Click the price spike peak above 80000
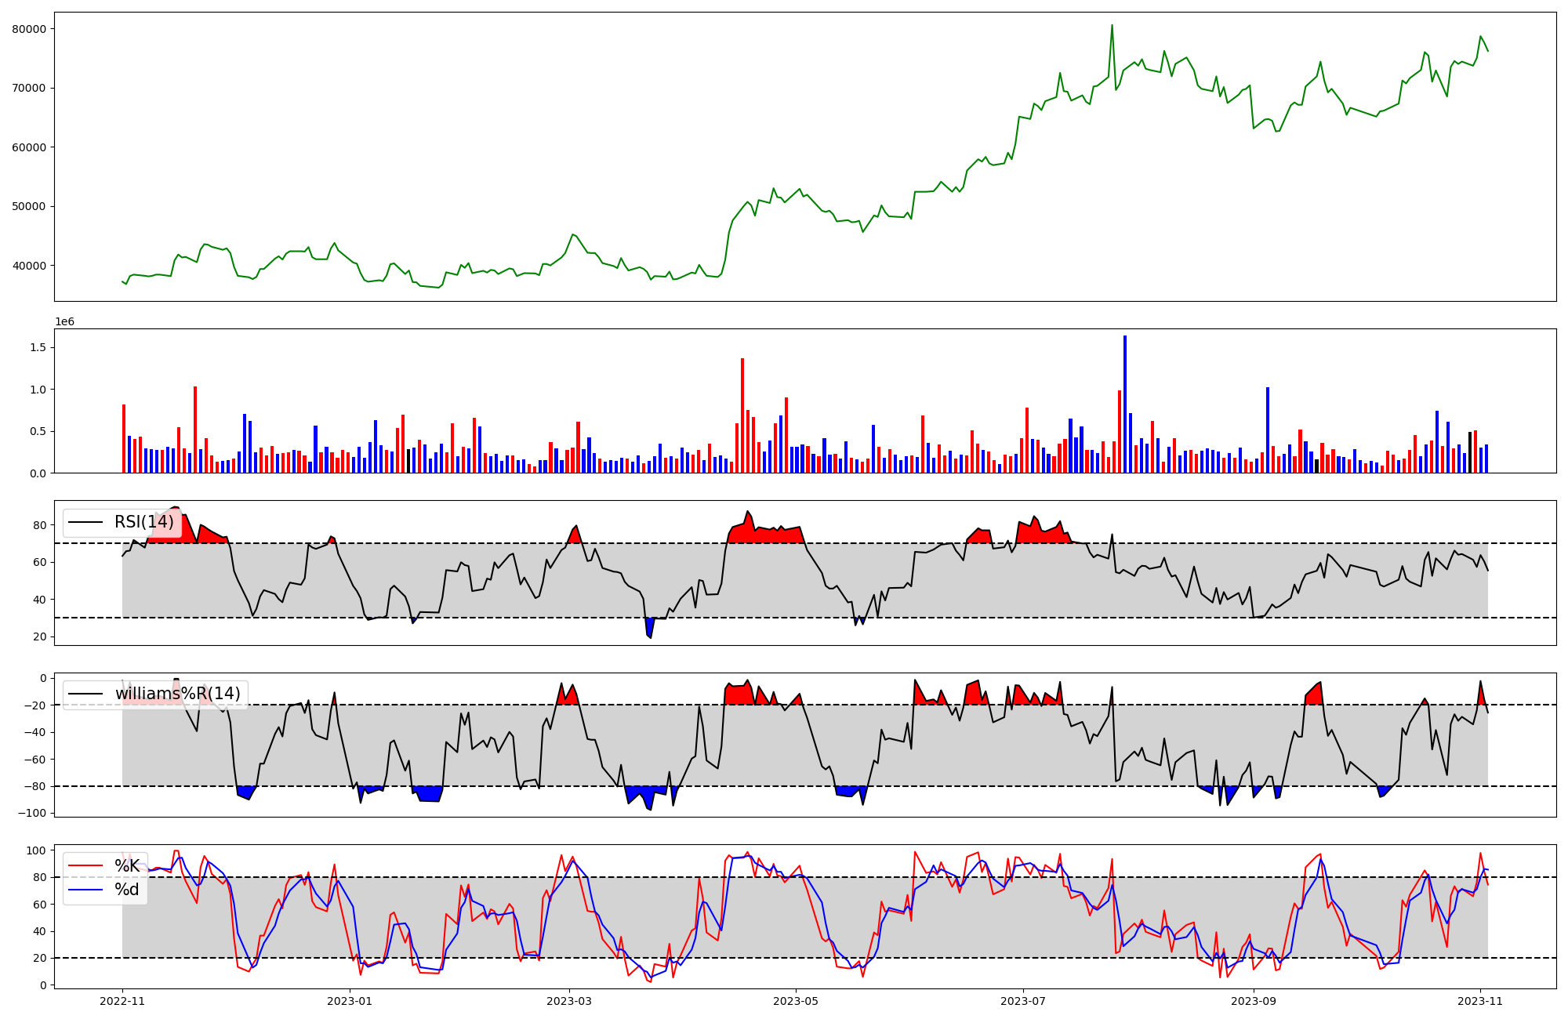Viewport: 1568px width, 1019px height. [1112, 26]
